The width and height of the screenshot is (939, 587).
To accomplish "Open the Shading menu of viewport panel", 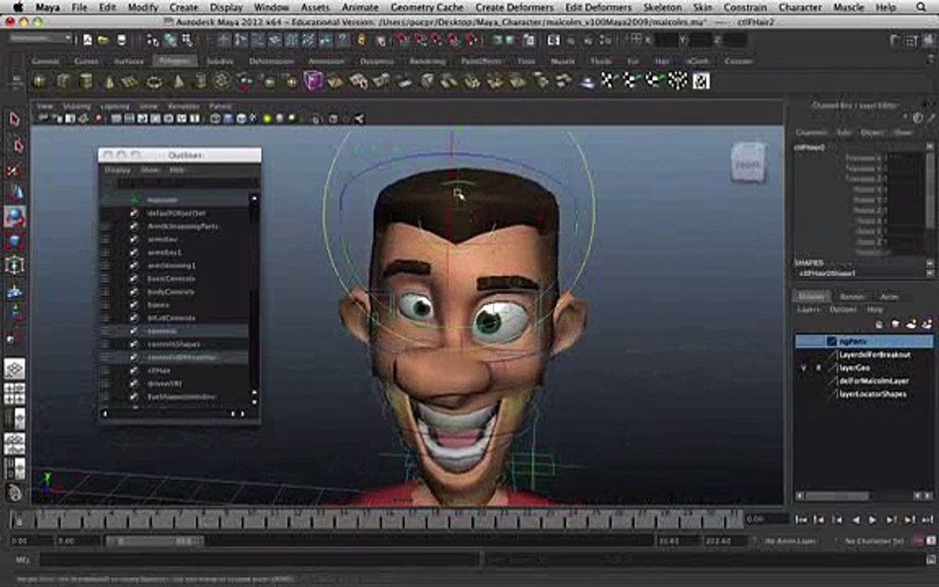I will (x=77, y=106).
